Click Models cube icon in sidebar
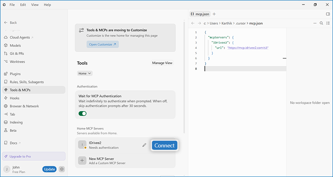Screen dimensions: 333x177 pos(6,45)
